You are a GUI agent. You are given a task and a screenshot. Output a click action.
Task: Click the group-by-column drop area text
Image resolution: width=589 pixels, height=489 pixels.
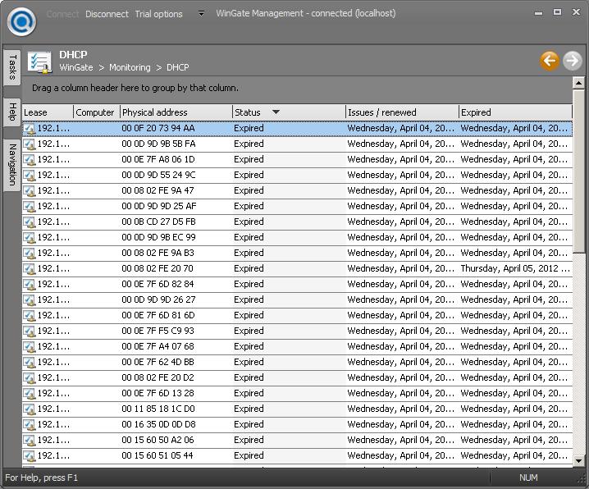pos(135,88)
